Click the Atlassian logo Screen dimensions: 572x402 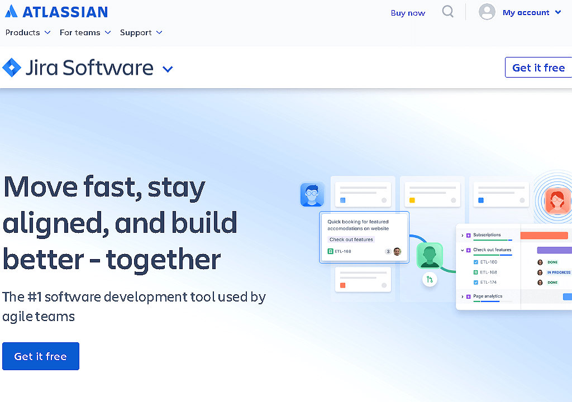coord(56,12)
